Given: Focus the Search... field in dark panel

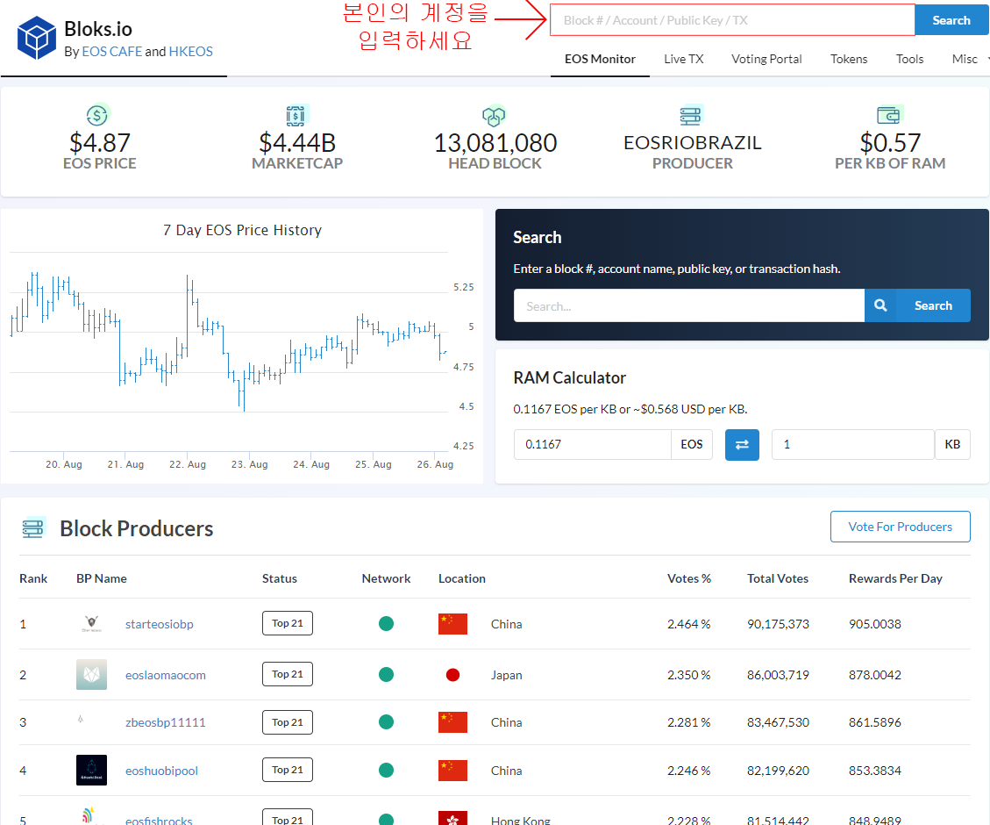Looking at the screenshot, I should coord(689,305).
